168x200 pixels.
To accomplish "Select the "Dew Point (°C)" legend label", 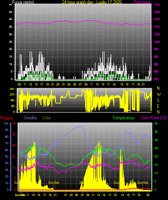I will [x=154, y=118].
